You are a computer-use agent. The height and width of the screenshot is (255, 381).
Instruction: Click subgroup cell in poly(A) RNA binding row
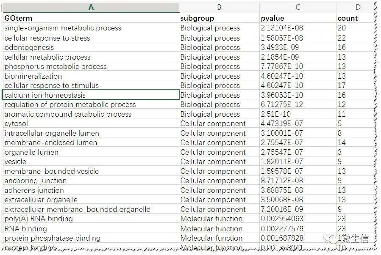219,219
